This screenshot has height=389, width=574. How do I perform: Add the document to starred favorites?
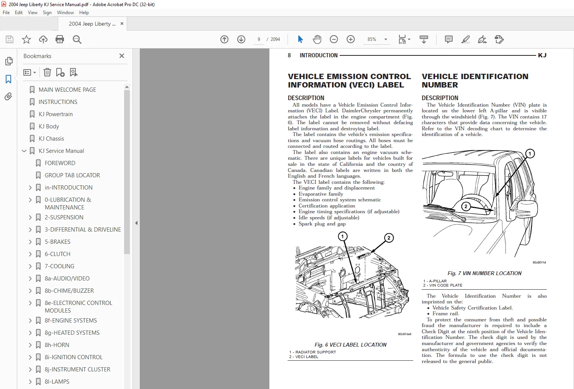[26, 39]
